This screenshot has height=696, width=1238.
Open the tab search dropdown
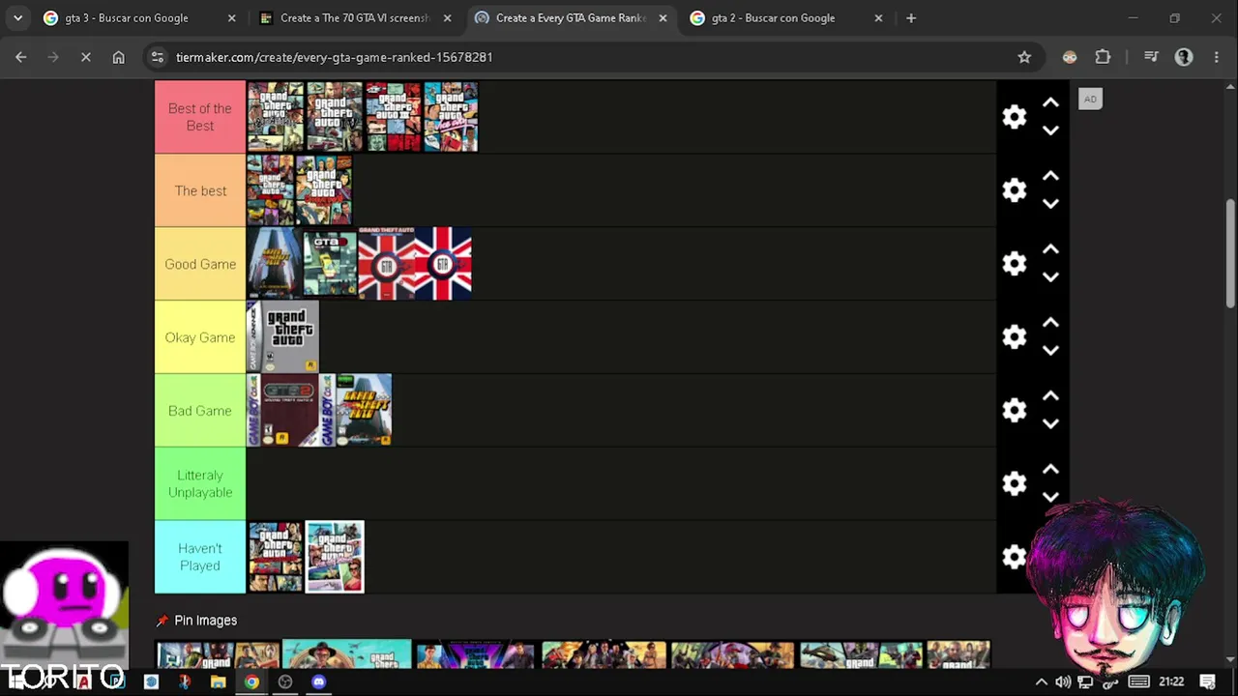pyautogui.click(x=17, y=18)
